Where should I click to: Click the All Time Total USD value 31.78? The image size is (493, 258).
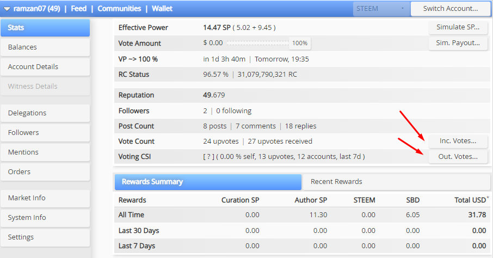coord(477,215)
